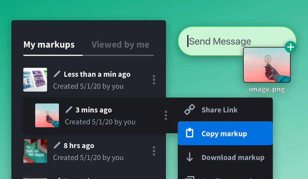Click the Send Message input field
Viewport: 308px width, 179px height.
237,41
